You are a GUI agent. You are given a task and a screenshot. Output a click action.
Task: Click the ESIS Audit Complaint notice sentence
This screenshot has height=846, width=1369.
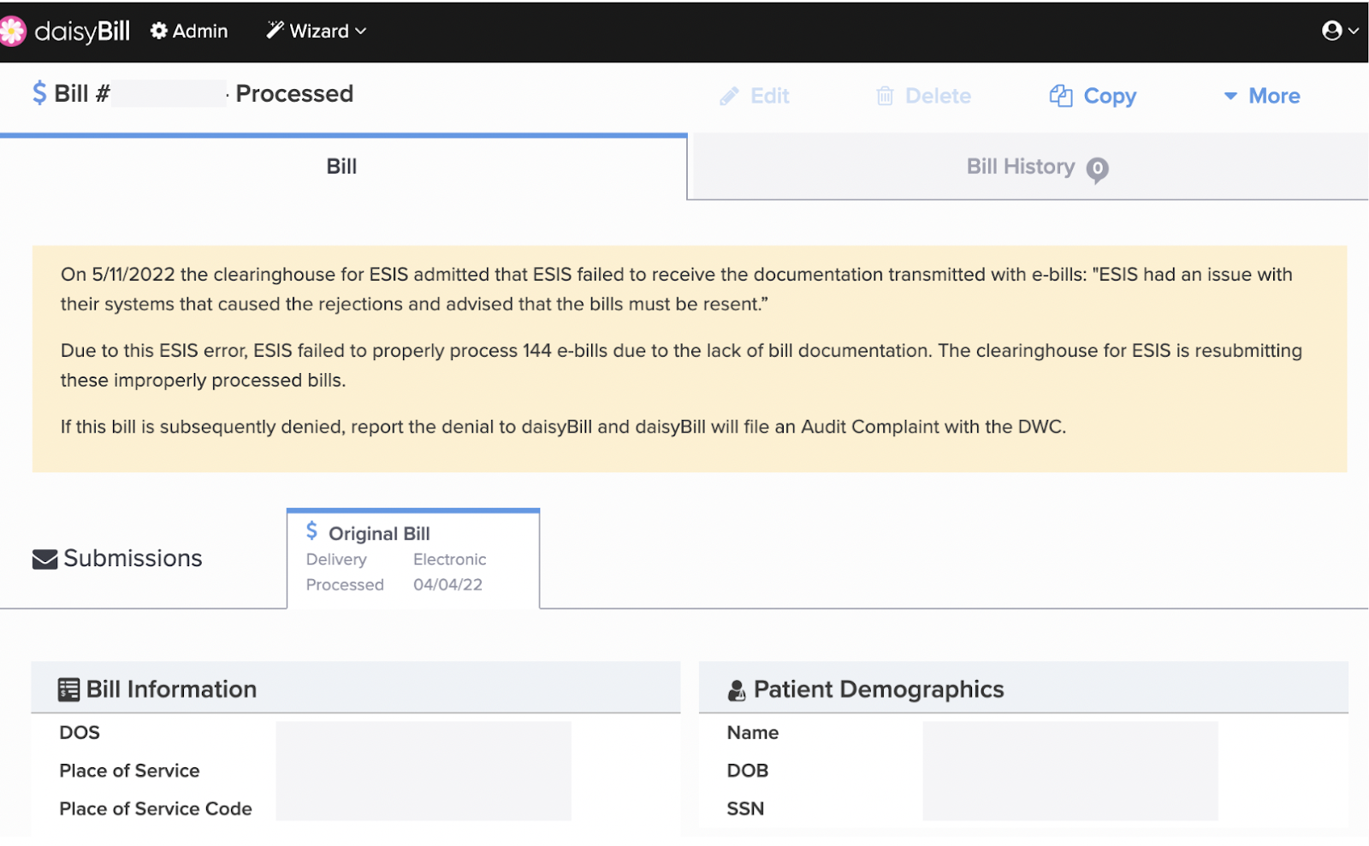coord(563,427)
